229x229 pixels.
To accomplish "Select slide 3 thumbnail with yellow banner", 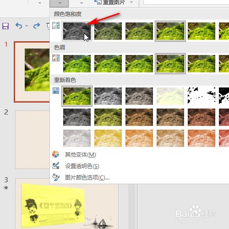I will coord(67,204).
